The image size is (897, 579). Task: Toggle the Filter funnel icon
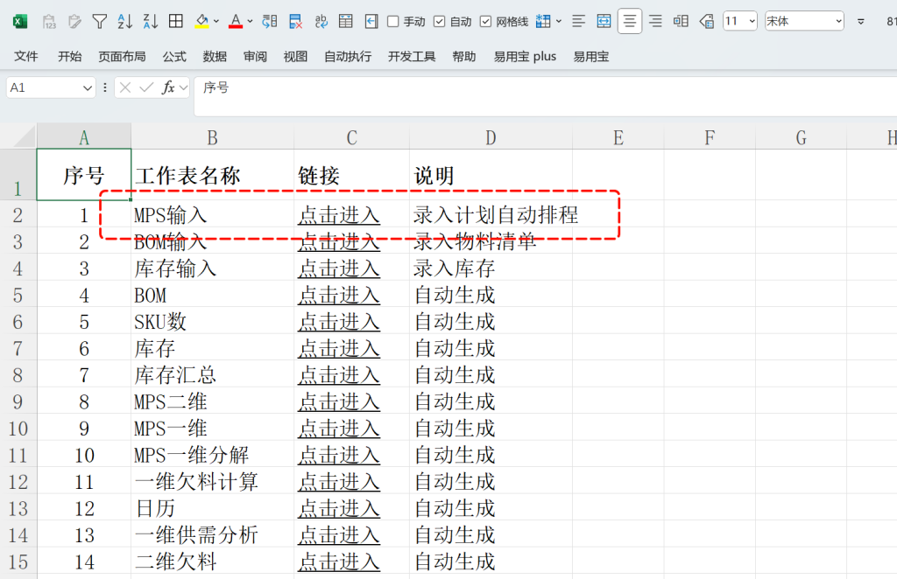tap(100, 22)
